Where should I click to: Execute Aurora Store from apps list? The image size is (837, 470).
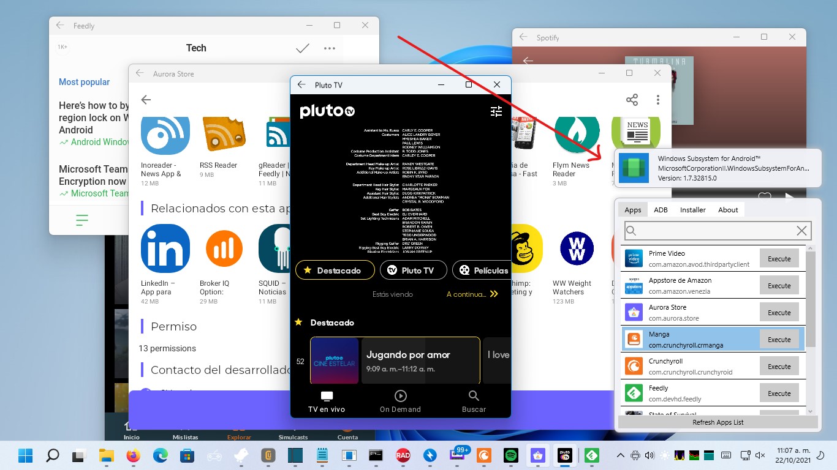click(x=779, y=313)
